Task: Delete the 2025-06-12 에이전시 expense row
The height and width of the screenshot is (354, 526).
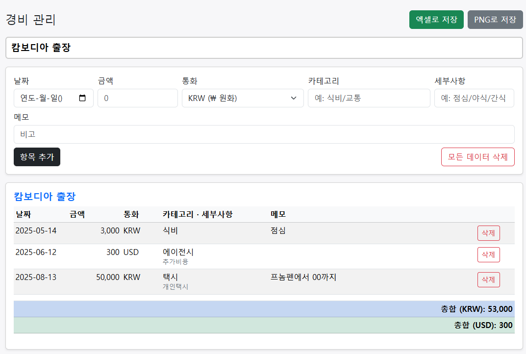Action: tap(488, 254)
